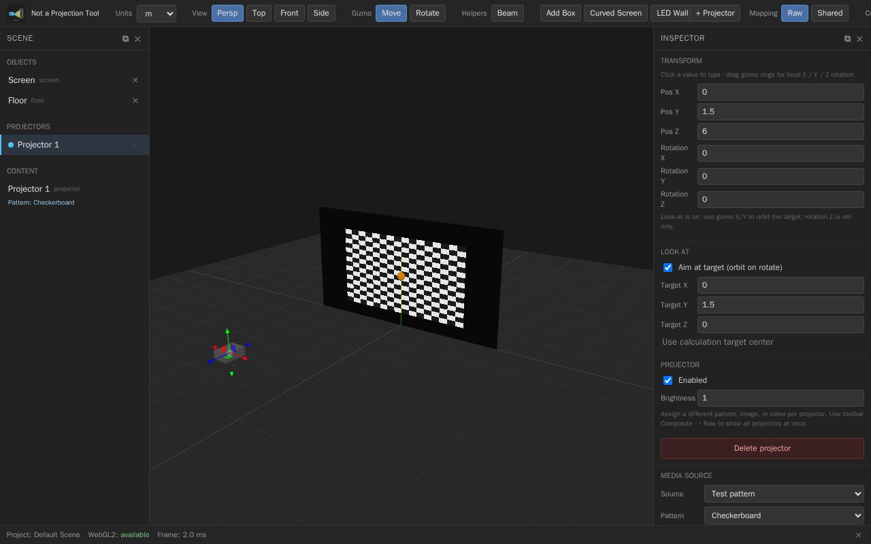This screenshot has width=871, height=544.
Task: Add a Curved Screen object
Action: click(616, 13)
